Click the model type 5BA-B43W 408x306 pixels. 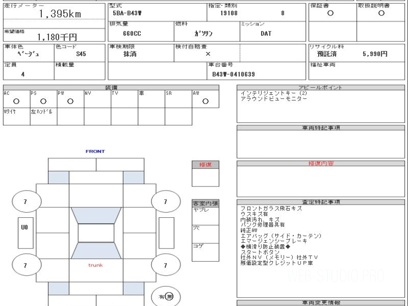pyautogui.click(x=127, y=14)
